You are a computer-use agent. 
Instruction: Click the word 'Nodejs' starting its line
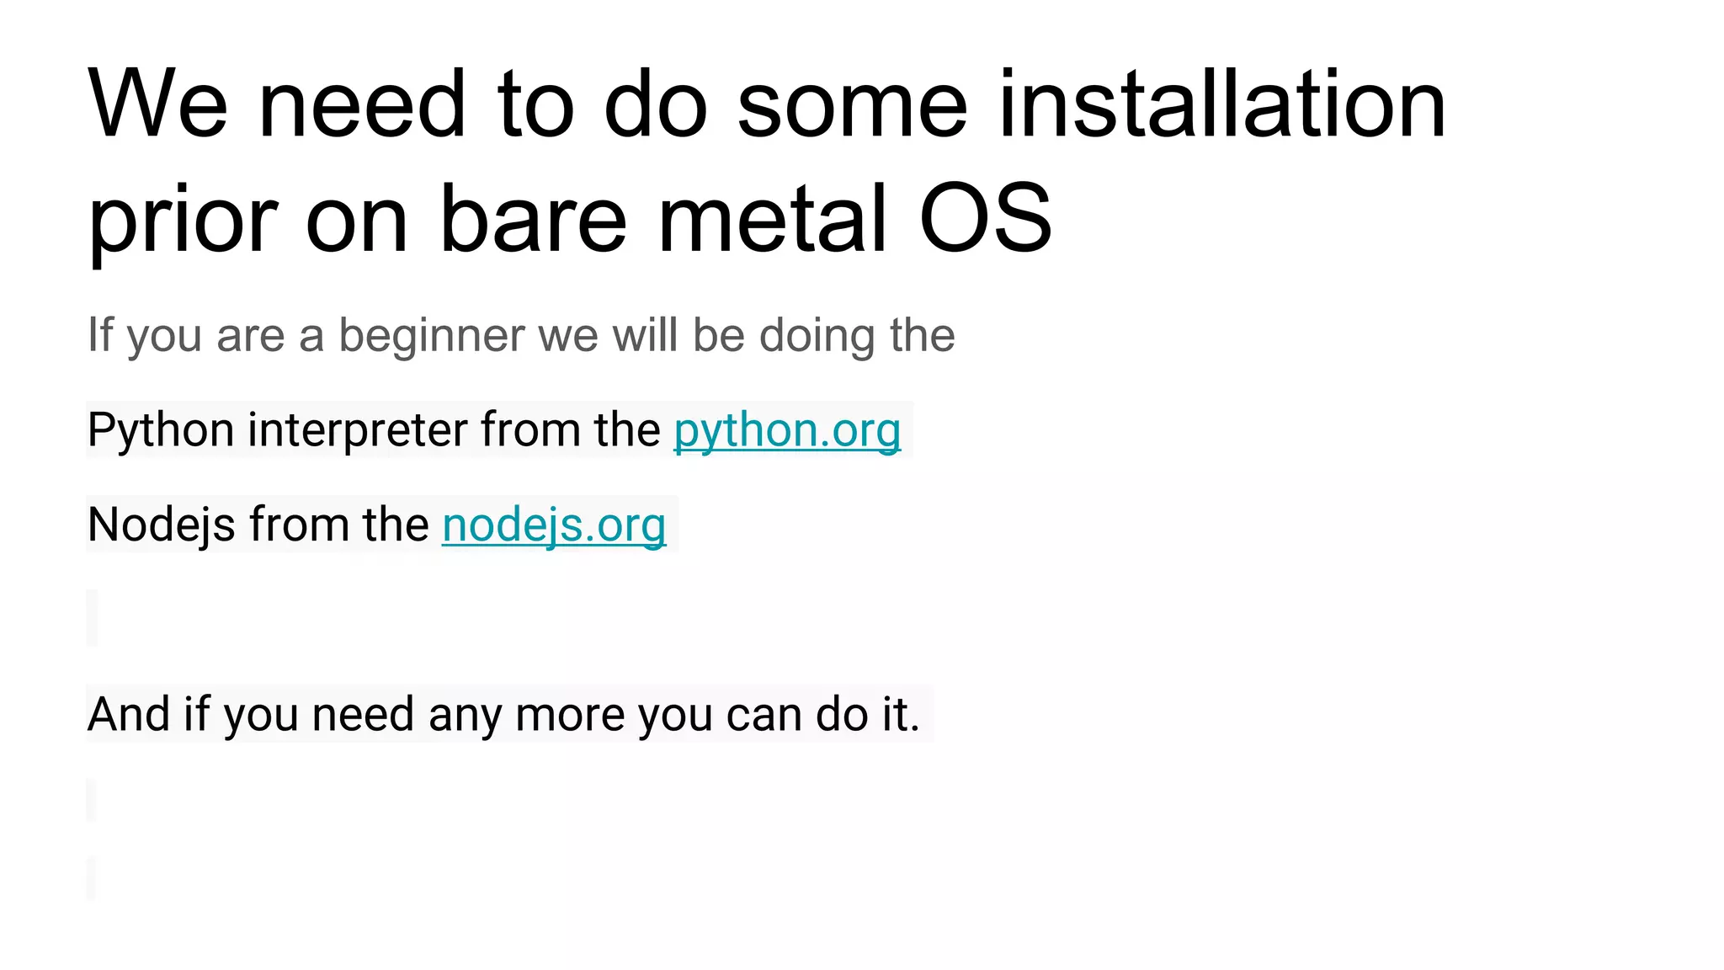point(162,525)
